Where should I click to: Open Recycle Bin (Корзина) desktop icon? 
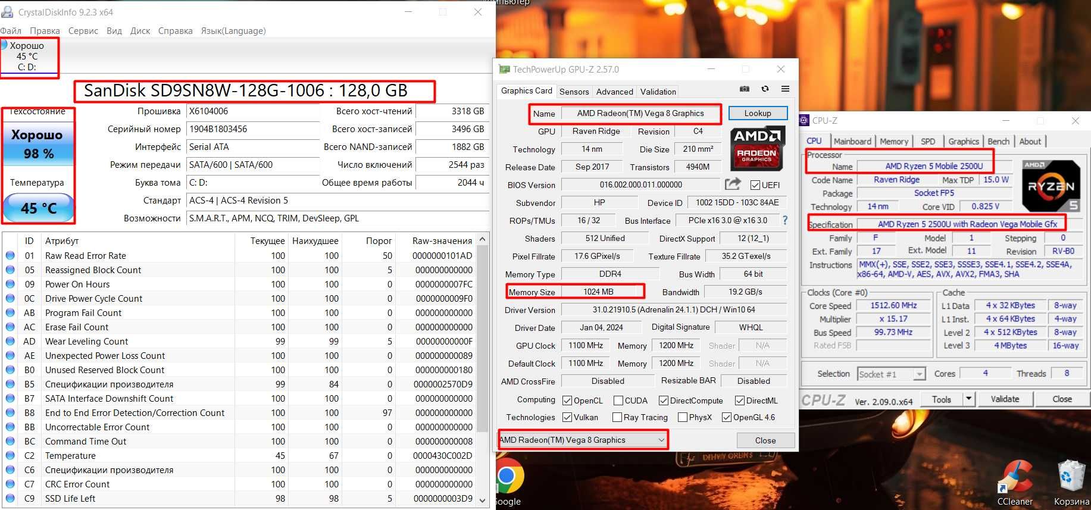[x=1071, y=484]
